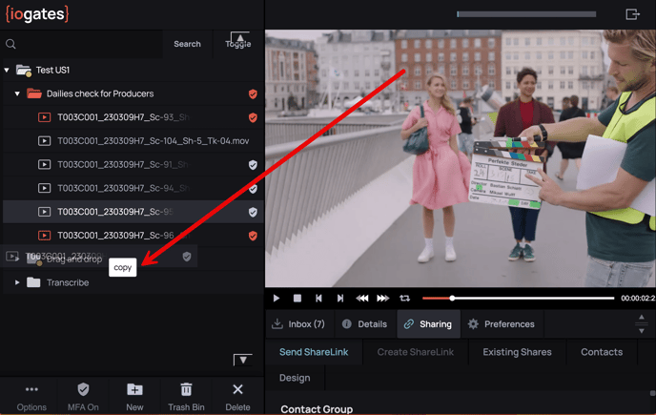Click the logout icon at top right
This screenshot has height=415, width=656.
(x=632, y=14)
